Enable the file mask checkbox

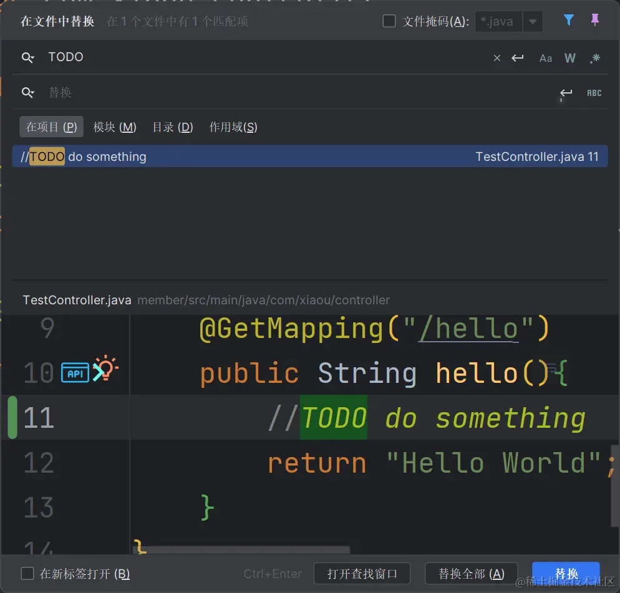coord(389,21)
